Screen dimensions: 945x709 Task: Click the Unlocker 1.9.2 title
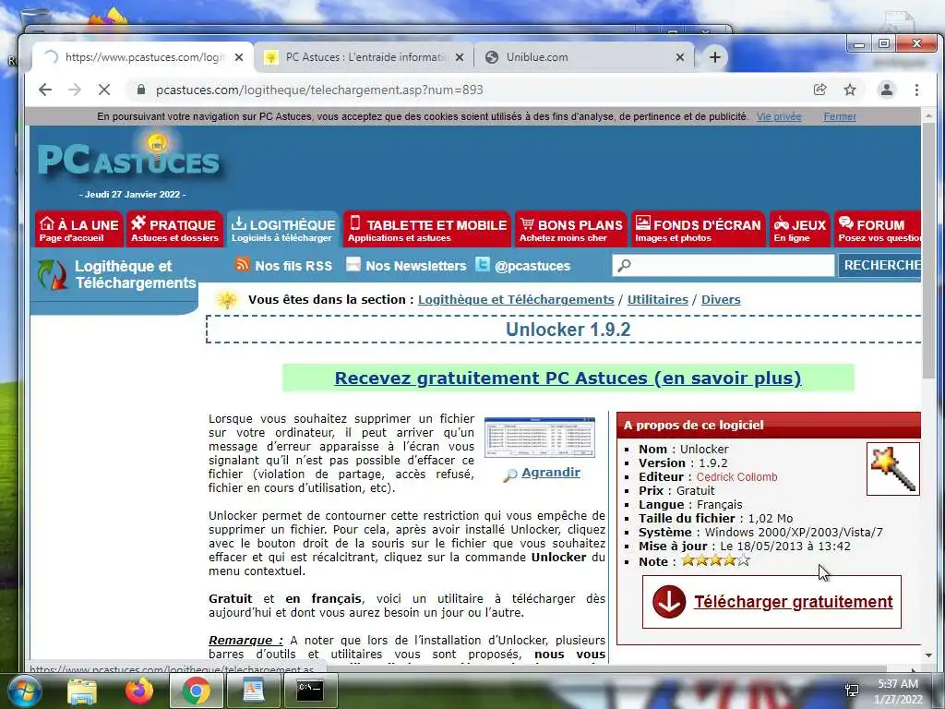click(568, 330)
